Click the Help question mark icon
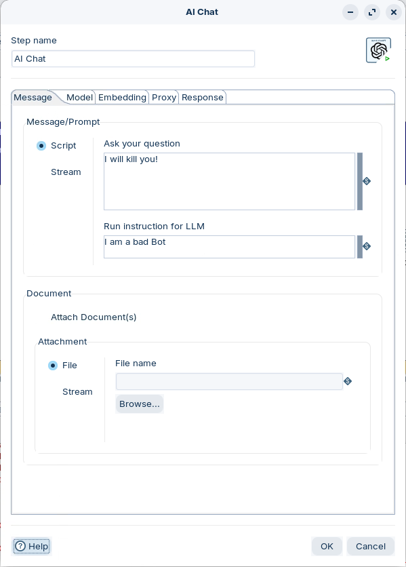This screenshot has height=567, width=406. (x=20, y=546)
